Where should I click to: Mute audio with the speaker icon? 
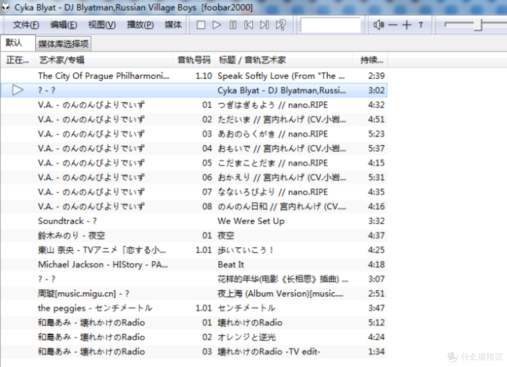[x=379, y=24]
